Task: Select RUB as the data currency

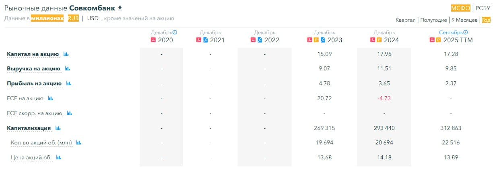Action: (73, 18)
